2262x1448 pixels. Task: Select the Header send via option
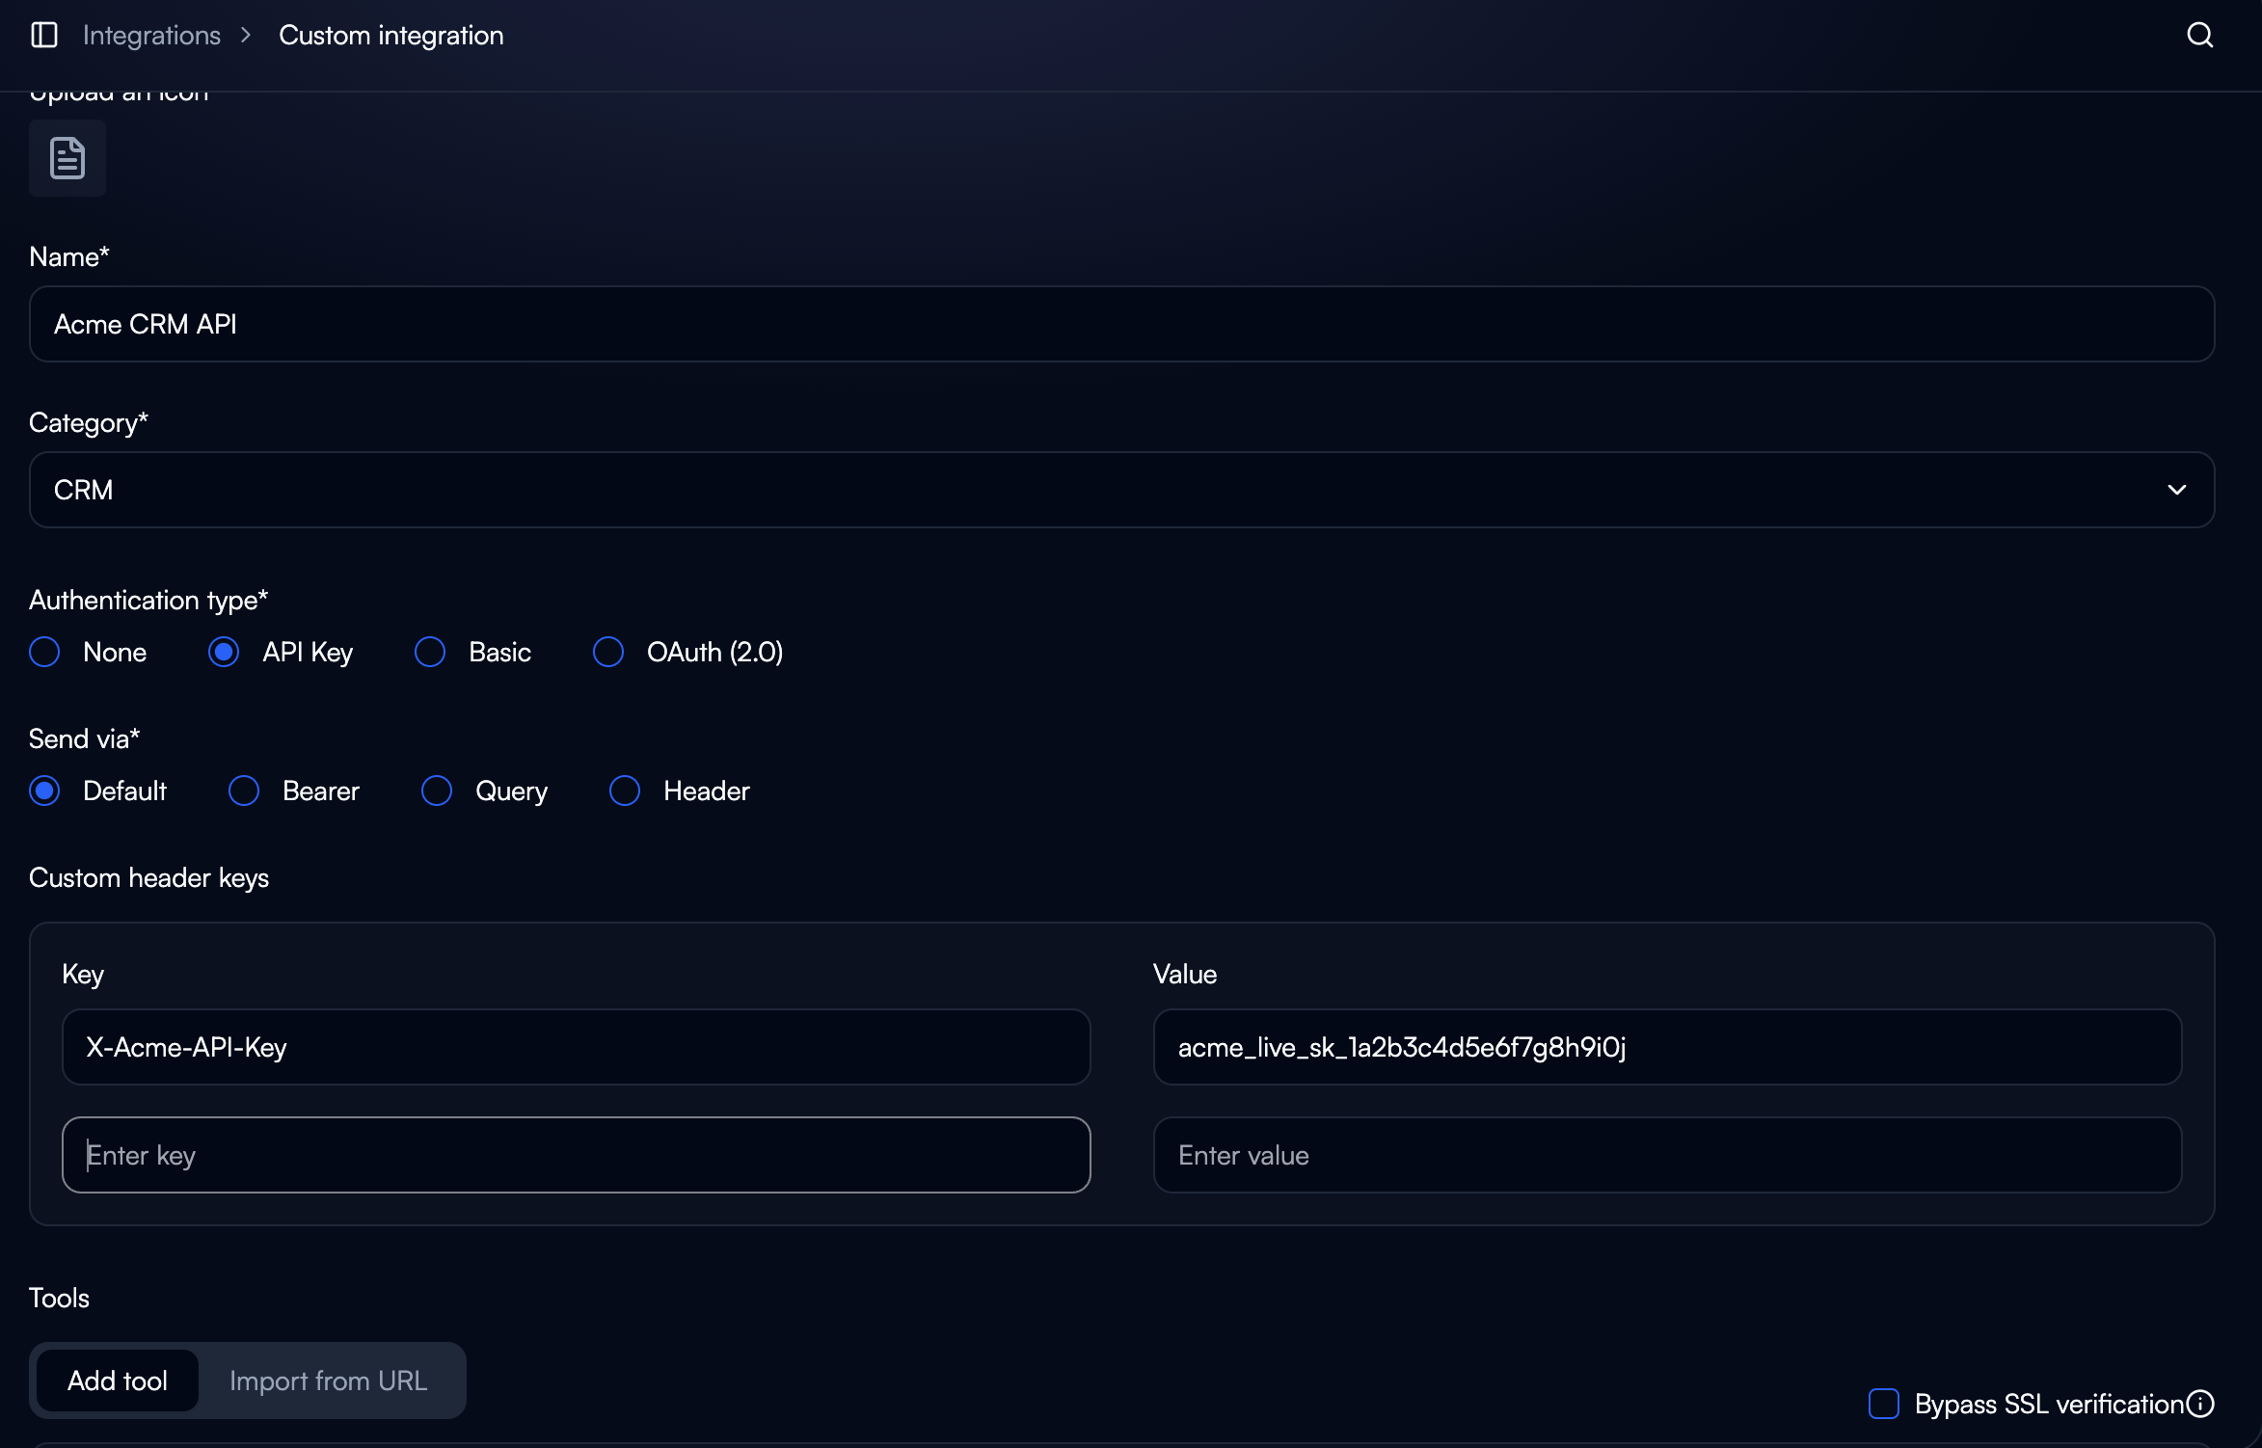[x=625, y=791]
